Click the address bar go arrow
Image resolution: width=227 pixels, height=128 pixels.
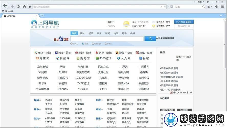165,7
